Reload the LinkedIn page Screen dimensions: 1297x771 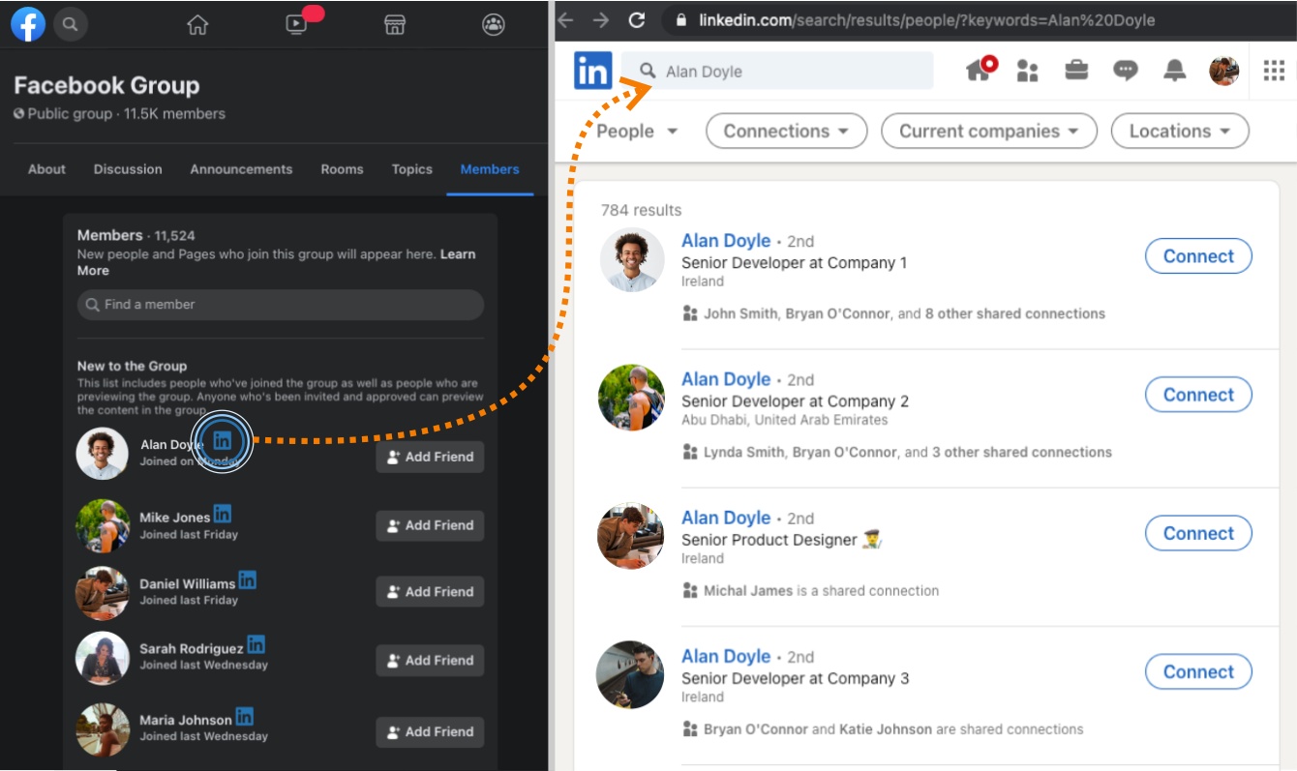(637, 20)
